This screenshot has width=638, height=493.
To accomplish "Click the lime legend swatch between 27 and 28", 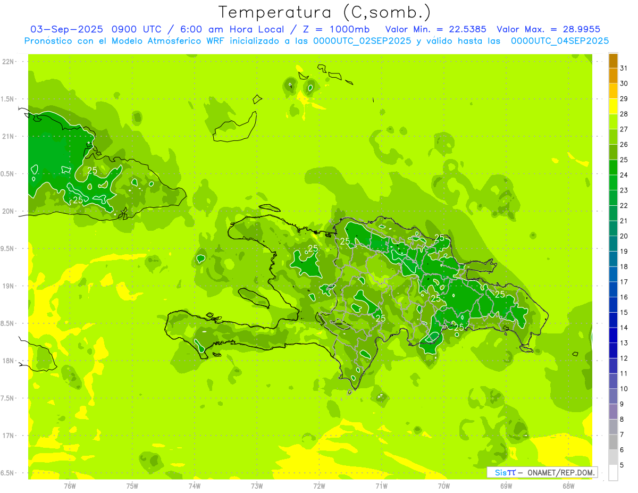I will pos(613,122).
